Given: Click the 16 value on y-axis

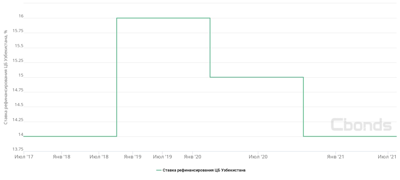Looking at the screenshot, I should coord(21,16).
